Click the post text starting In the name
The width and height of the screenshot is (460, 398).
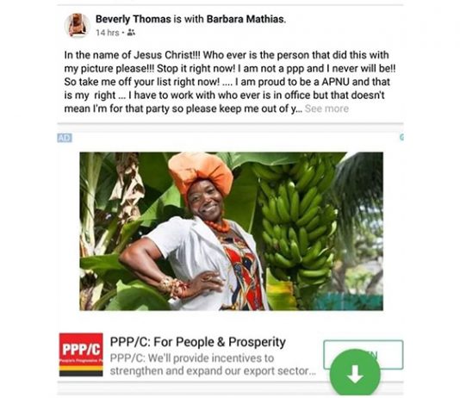[230, 82]
